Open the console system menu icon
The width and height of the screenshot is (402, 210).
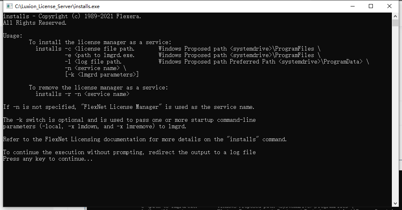click(x=9, y=6)
